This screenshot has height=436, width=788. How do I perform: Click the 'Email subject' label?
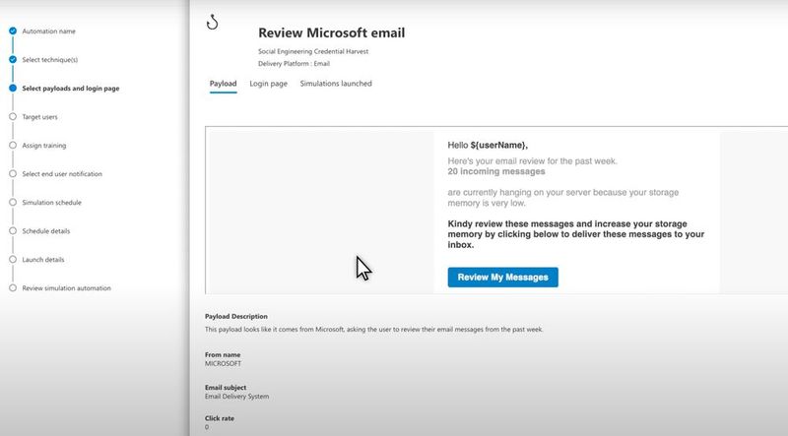(226, 387)
